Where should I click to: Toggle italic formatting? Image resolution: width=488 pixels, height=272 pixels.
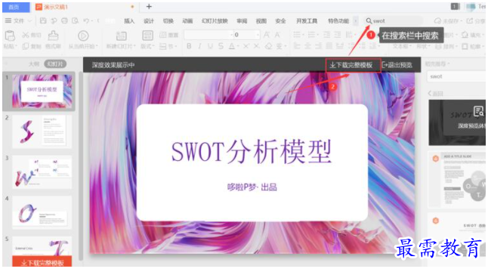click(x=199, y=46)
